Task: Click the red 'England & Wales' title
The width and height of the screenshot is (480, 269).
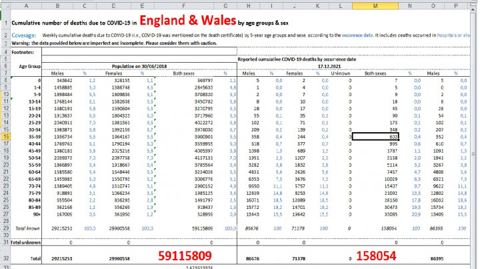Action: click(188, 20)
